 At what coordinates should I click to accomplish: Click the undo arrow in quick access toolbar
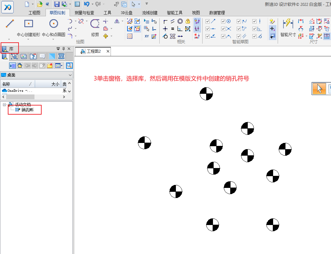pyautogui.click(x=86, y=4)
